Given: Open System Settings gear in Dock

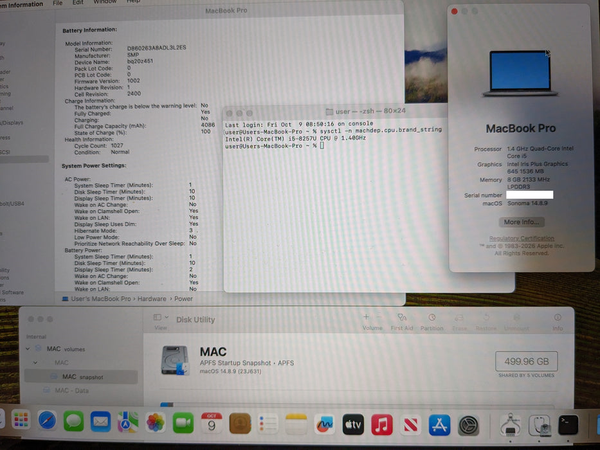Looking at the screenshot, I should (x=468, y=426).
